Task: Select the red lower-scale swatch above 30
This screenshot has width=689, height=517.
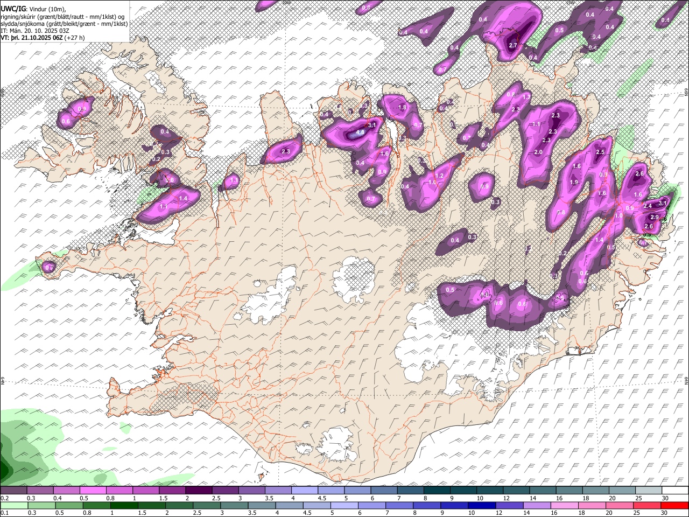Action: coord(674,505)
